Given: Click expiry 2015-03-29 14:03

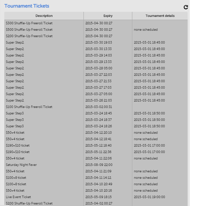Looking at the screenshot, I should [x=98, y=55].
